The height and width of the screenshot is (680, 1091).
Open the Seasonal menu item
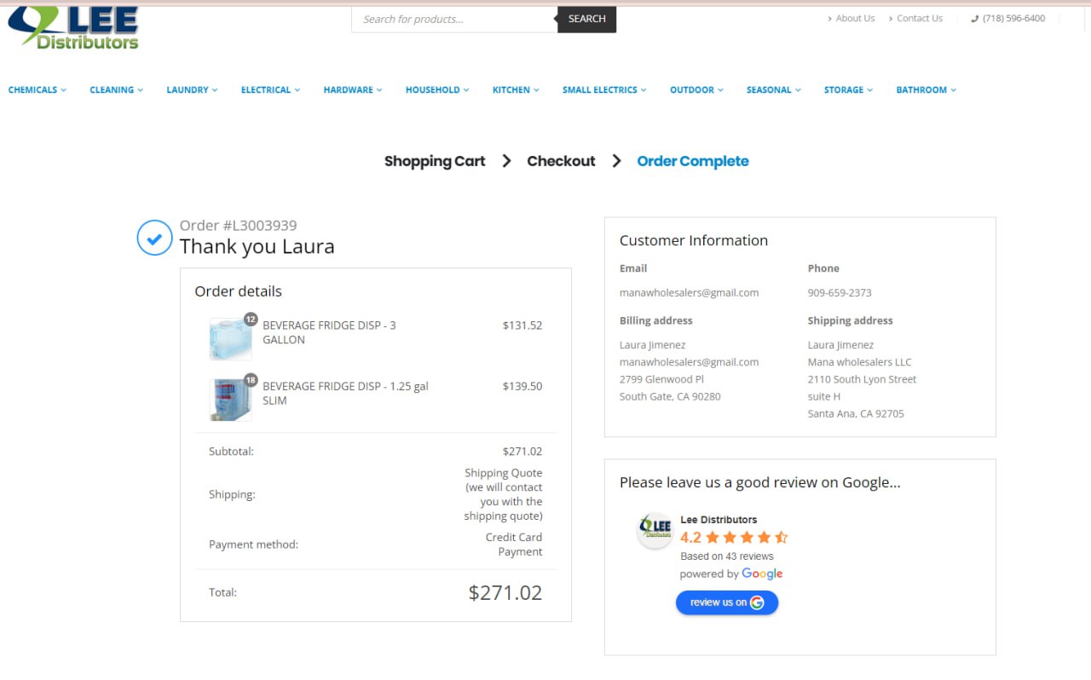click(x=774, y=89)
